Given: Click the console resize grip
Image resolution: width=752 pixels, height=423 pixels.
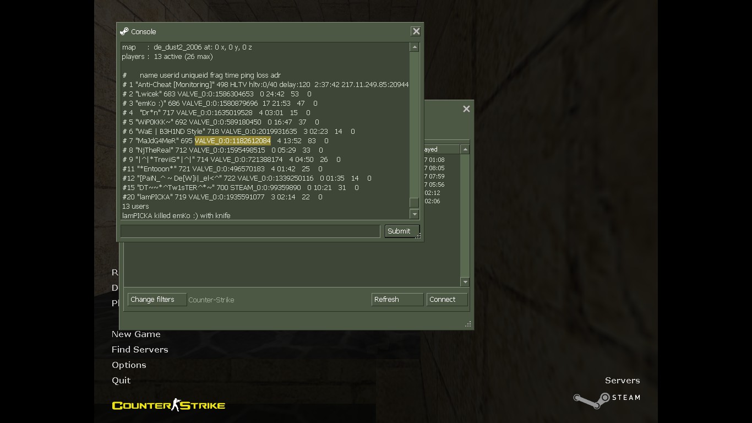Looking at the screenshot, I should 418,236.
